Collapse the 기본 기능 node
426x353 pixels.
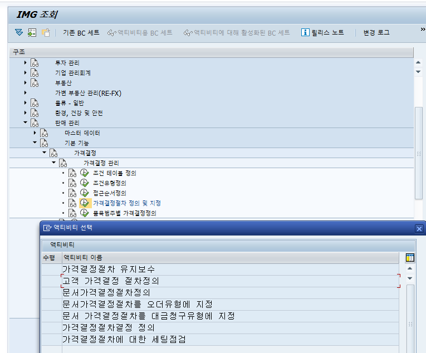[x=35, y=143]
